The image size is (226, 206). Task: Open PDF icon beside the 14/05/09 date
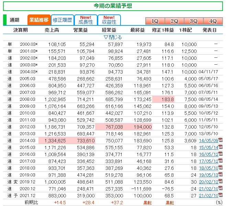point(221,141)
